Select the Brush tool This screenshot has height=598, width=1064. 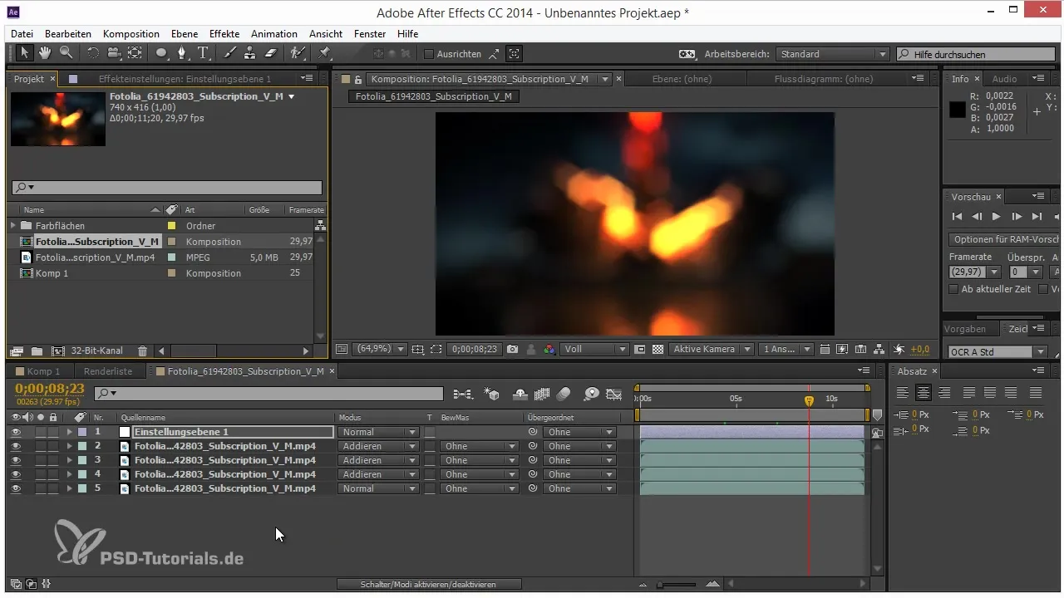(229, 53)
